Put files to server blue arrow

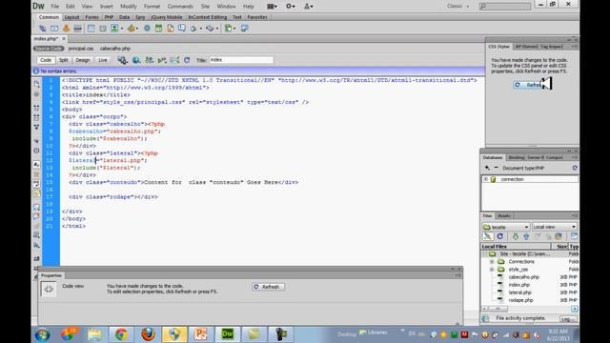(x=526, y=236)
